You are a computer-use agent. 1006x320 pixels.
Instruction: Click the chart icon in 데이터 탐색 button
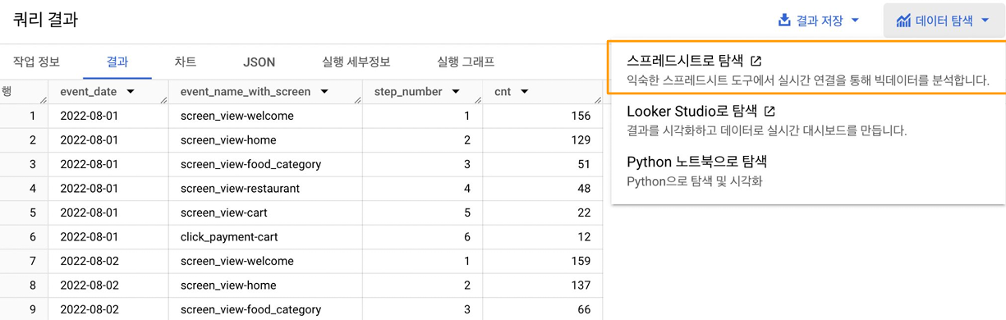pos(903,21)
